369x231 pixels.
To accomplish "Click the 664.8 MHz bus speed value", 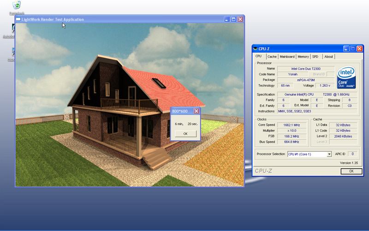I will [x=292, y=142].
